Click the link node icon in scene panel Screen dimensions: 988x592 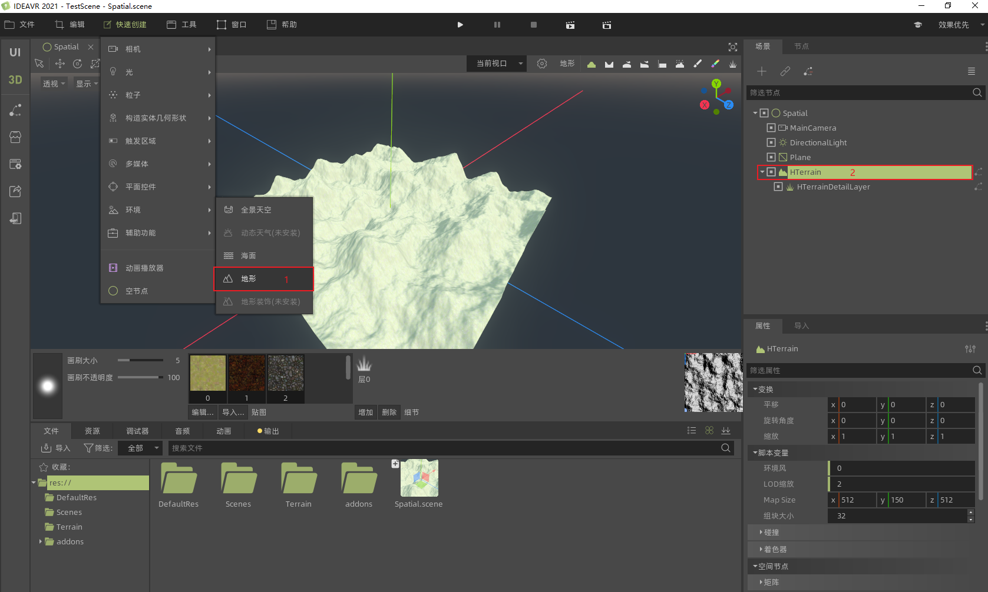(785, 71)
